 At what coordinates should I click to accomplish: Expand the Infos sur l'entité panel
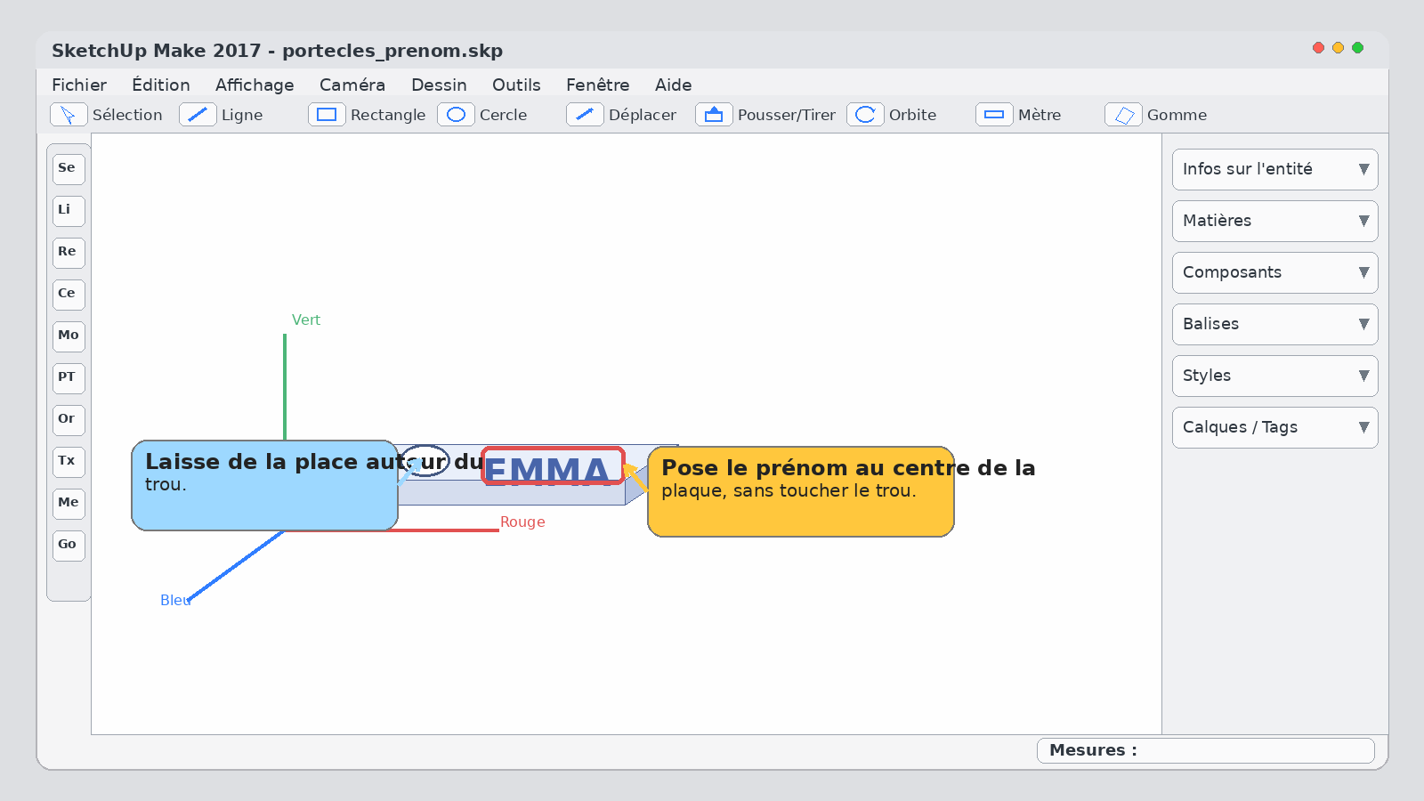pos(1274,169)
